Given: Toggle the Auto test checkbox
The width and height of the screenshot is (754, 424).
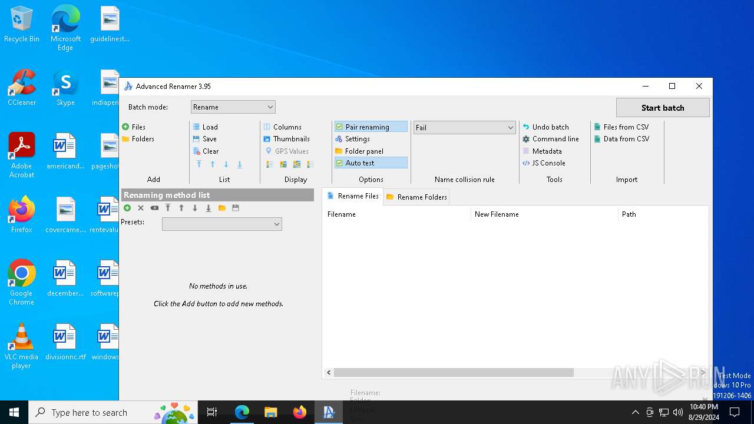Looking at the screenshot, I should 339,163.
